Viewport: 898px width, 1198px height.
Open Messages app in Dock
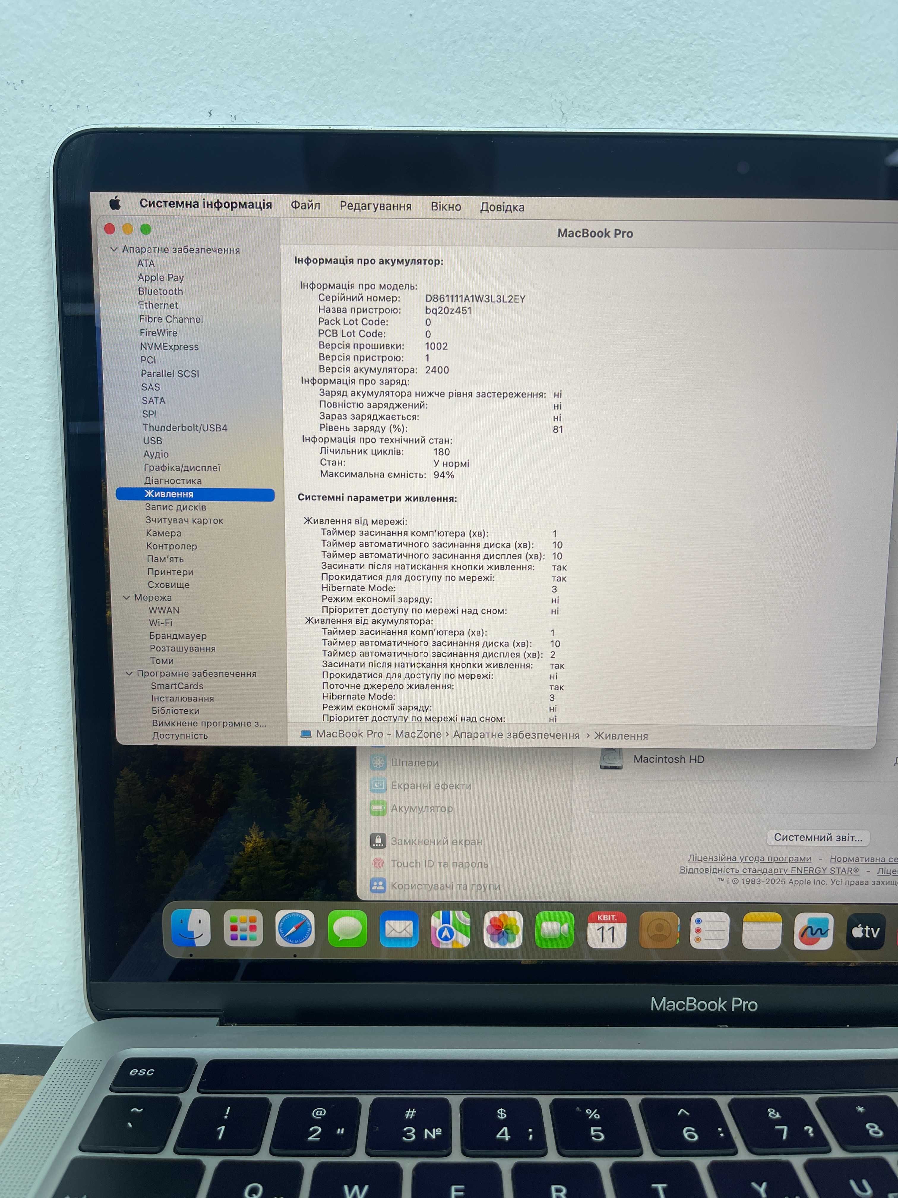pyautogui.click(x=347, y=929)
